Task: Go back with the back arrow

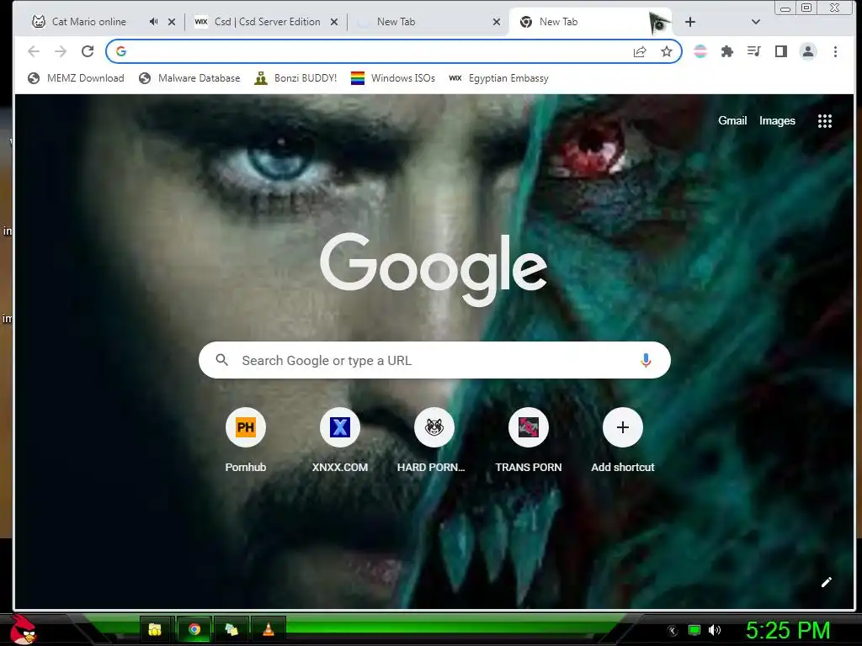Action: (34, 51)
